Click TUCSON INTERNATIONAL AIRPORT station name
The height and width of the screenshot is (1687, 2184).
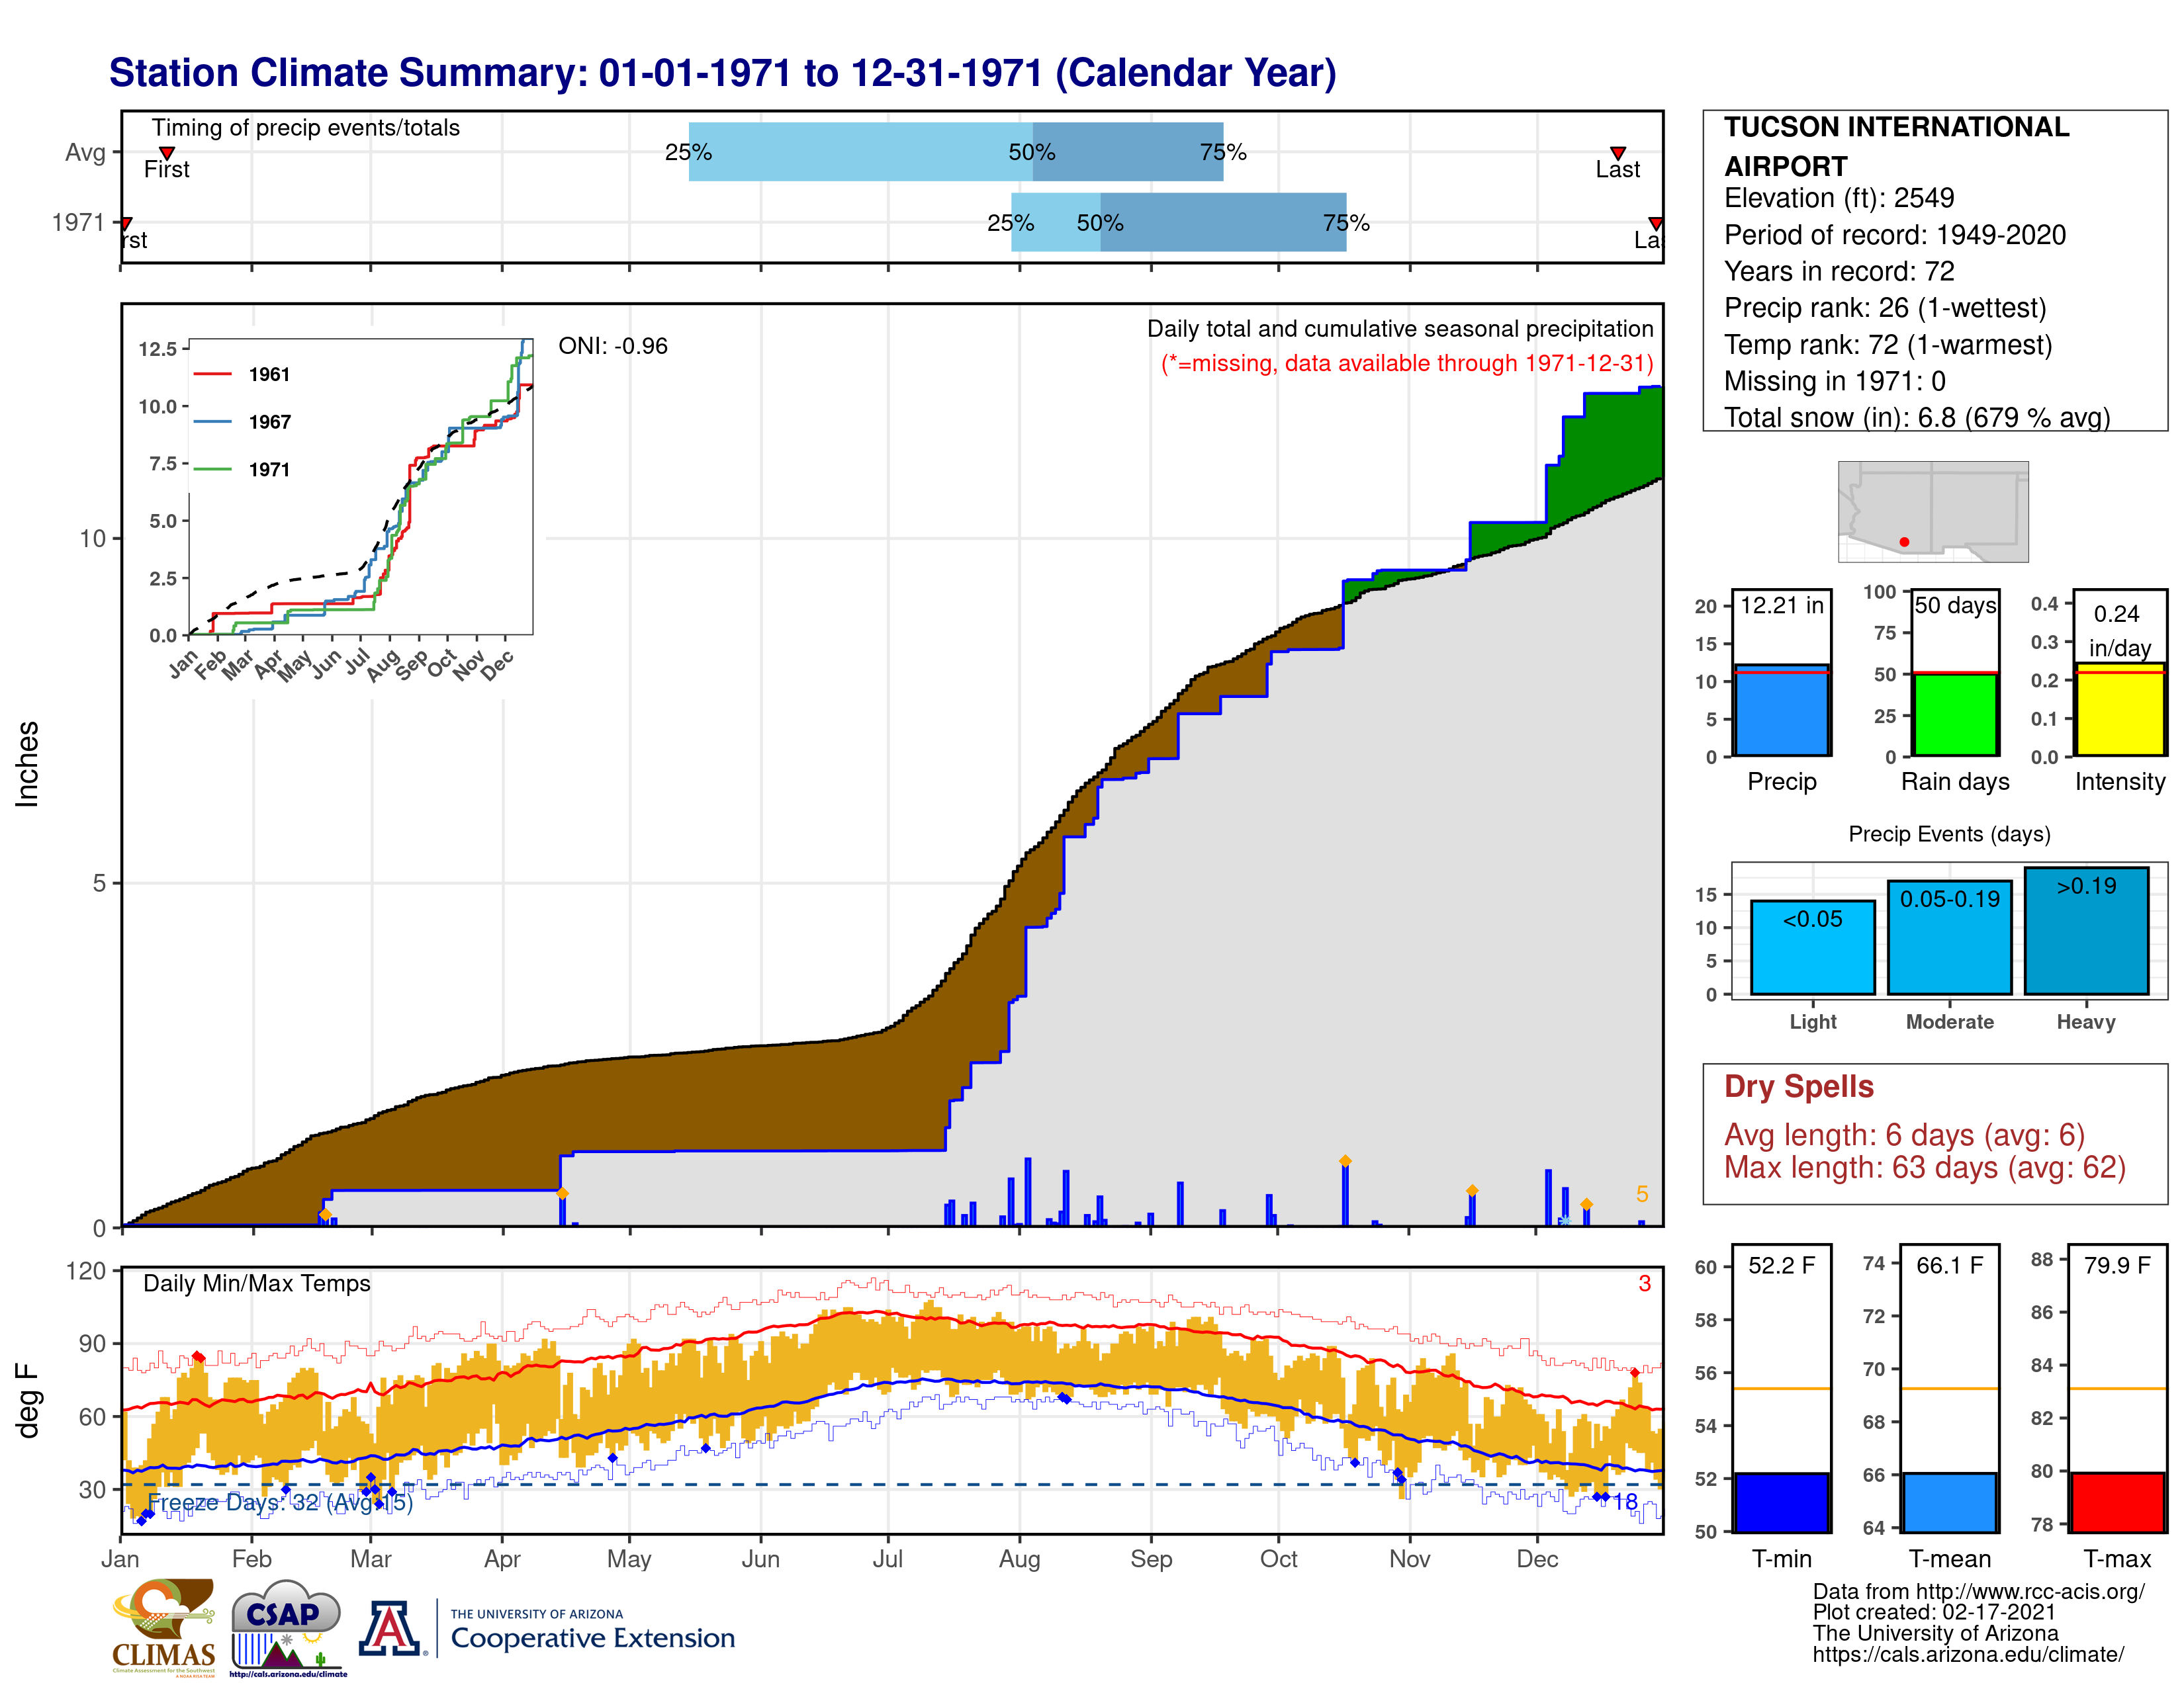pos(1896,146)
